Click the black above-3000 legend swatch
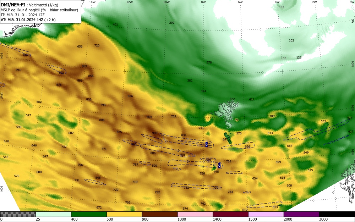The image size is (355, 222). 337,214
